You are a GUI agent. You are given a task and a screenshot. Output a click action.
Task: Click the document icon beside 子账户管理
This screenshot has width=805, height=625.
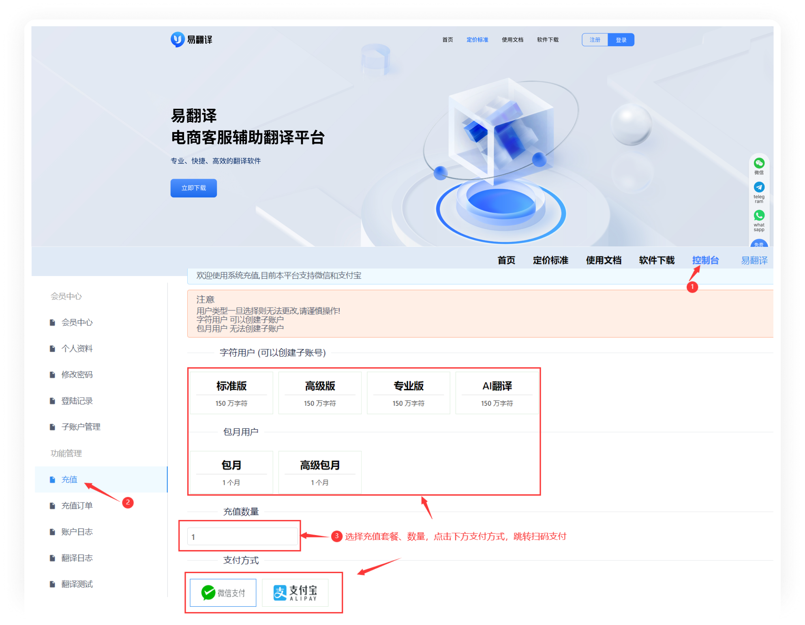click(52, 426)
